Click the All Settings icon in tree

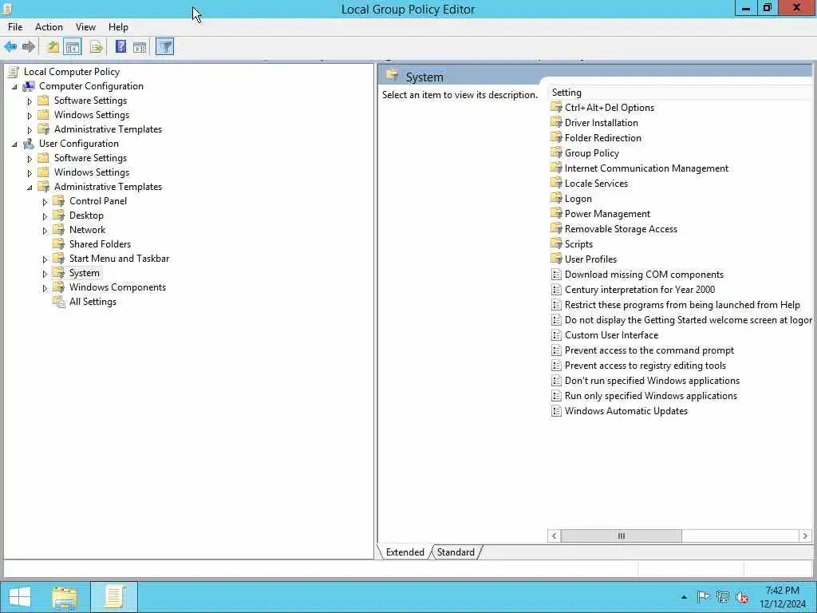coord(59,302)
